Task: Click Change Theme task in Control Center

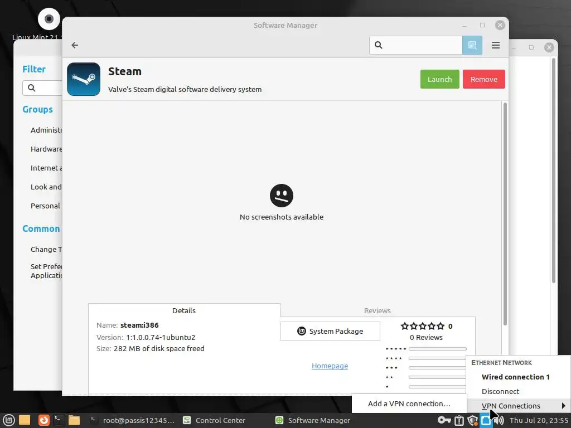Action: click(46, 250)
